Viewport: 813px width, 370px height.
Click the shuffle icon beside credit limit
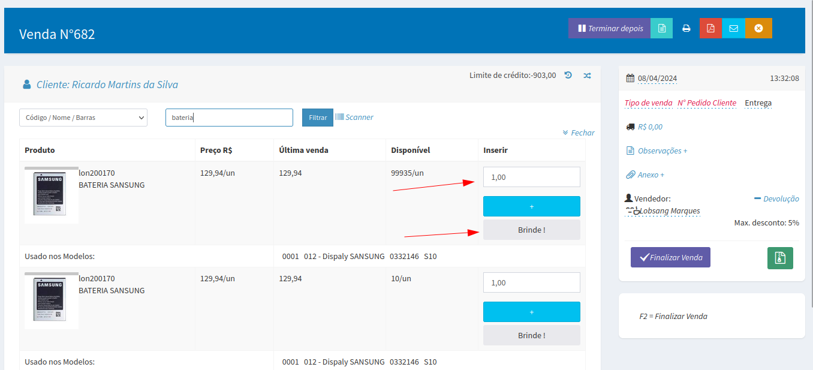coord(587,76)
